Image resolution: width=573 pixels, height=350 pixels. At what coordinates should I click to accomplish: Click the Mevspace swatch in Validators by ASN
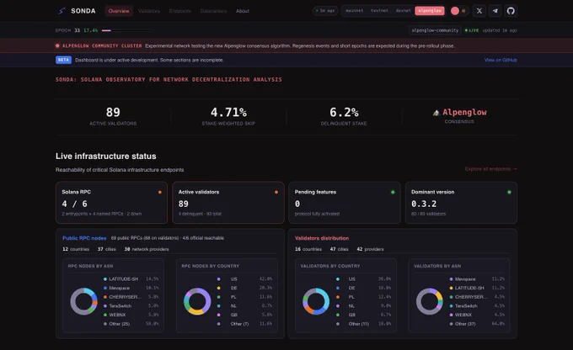coord(451,278)
